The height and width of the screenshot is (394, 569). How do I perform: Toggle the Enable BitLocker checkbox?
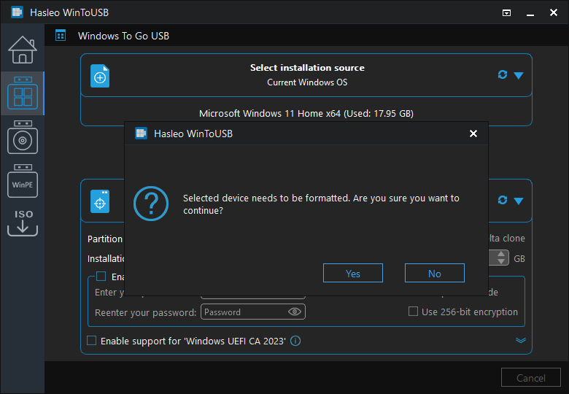tap(101, 277)
